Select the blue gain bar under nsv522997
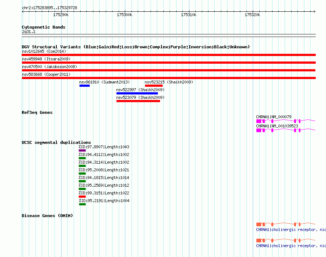Image resolution: width=326 pixels, height=257 pixels. [137, 93]
